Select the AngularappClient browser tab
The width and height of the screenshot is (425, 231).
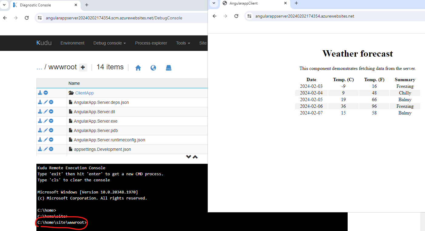[255, 3]
